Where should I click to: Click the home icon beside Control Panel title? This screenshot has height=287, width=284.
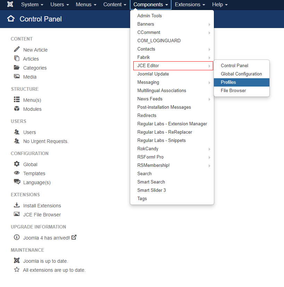(11, 19)
